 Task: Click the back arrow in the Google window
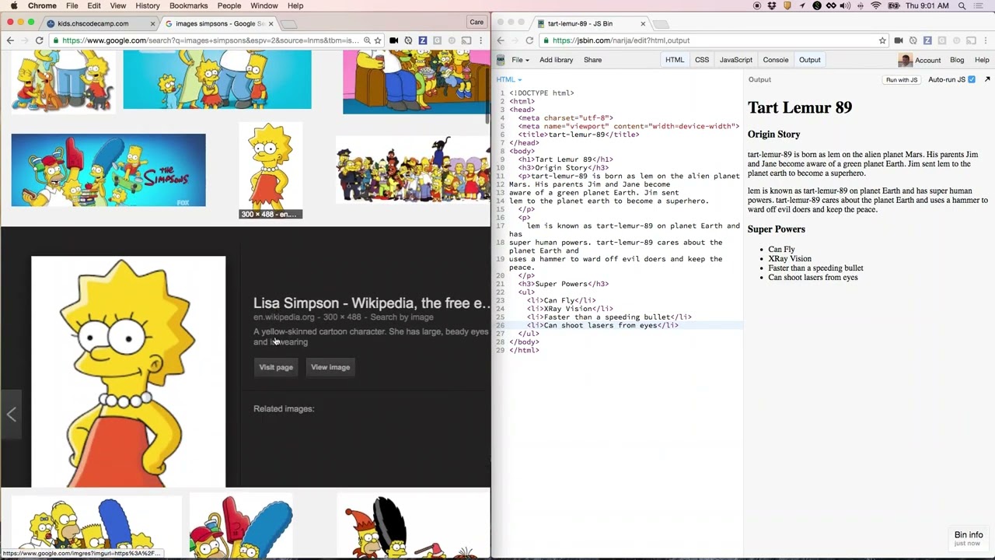click(10, 40)
